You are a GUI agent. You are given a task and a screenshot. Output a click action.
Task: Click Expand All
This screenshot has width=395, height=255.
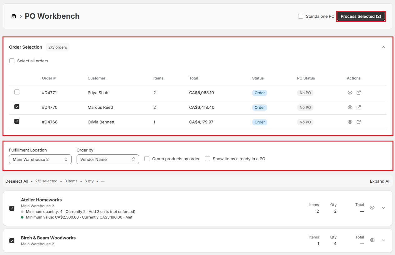click(380, 181)
